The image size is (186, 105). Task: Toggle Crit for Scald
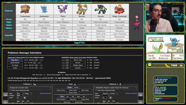tap(36, 68)
